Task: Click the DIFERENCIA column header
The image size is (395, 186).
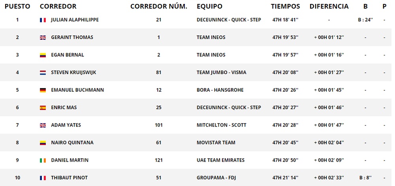Action: coord(329,6)
